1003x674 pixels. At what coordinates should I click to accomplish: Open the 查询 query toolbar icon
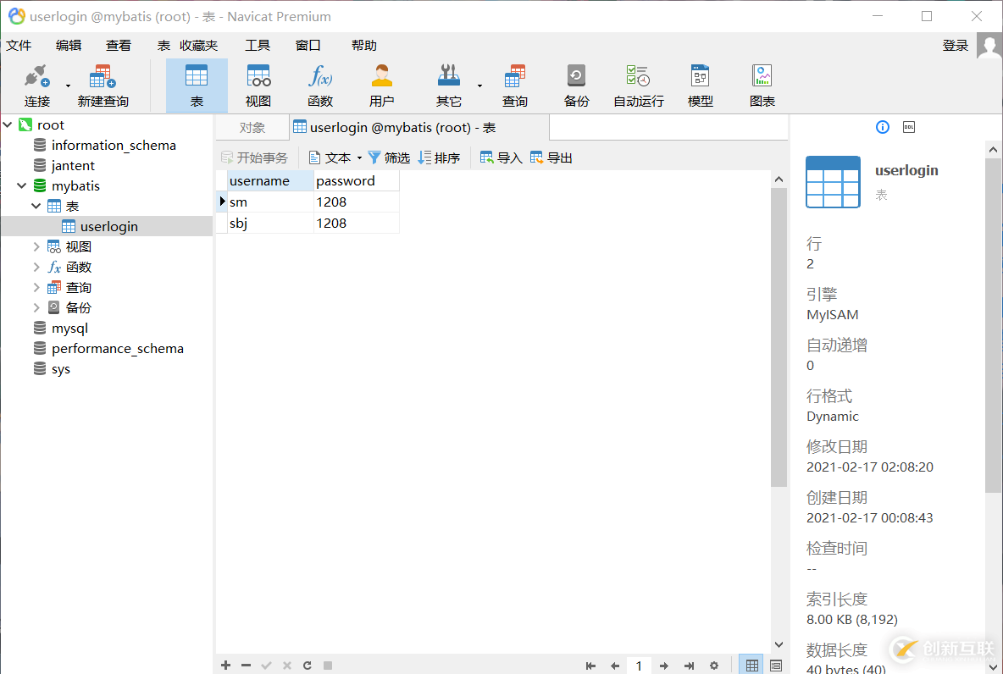tap(514, 85)
